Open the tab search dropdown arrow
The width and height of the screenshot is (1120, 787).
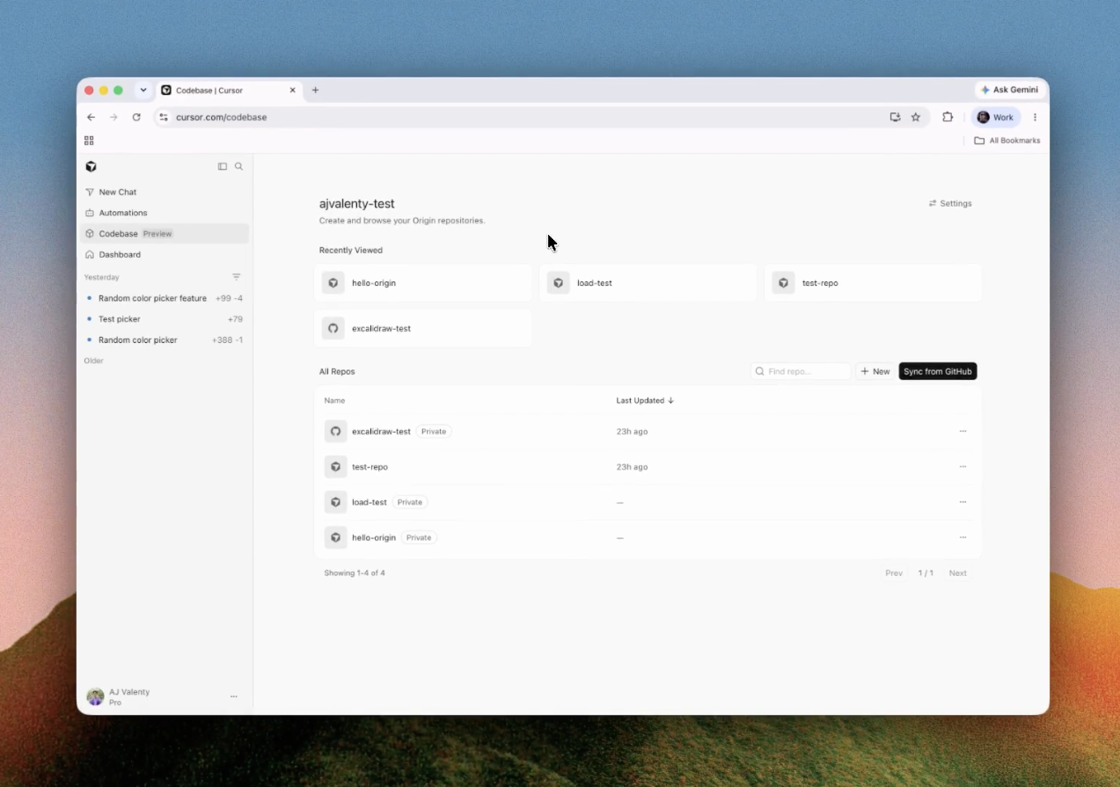[143, 90]
